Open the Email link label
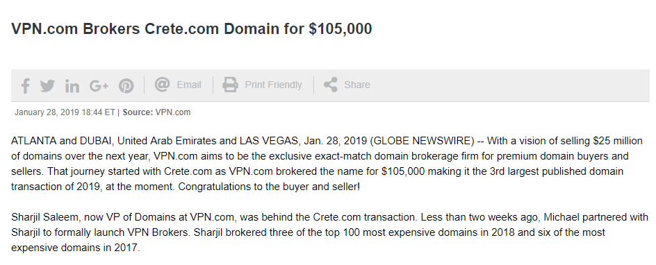 tap(189, 85)
